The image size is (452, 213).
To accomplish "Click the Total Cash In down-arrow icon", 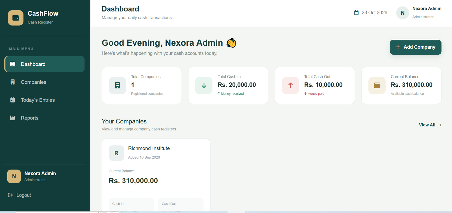I will (x=204, y=85).
